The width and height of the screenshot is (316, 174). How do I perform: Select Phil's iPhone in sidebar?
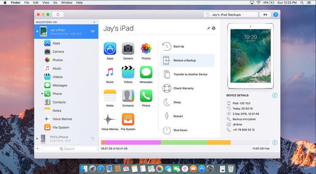pyautogui.click(x=66, y=139)
